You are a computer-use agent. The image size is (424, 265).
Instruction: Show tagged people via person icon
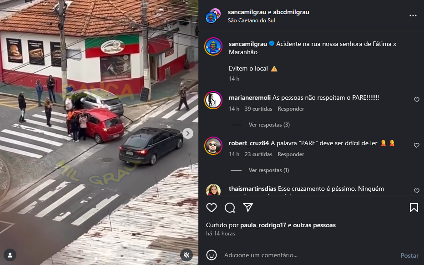coord(10,255)
